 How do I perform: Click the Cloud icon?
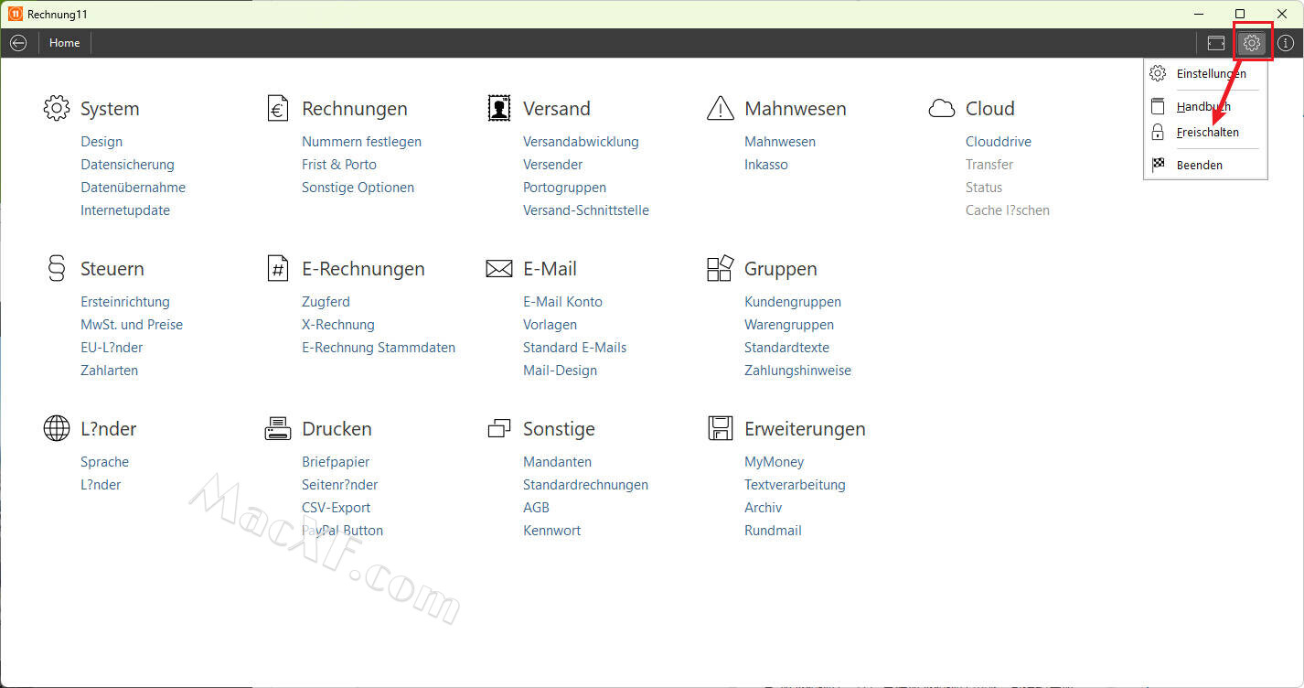pyautogui.click(x=942, y=108)
